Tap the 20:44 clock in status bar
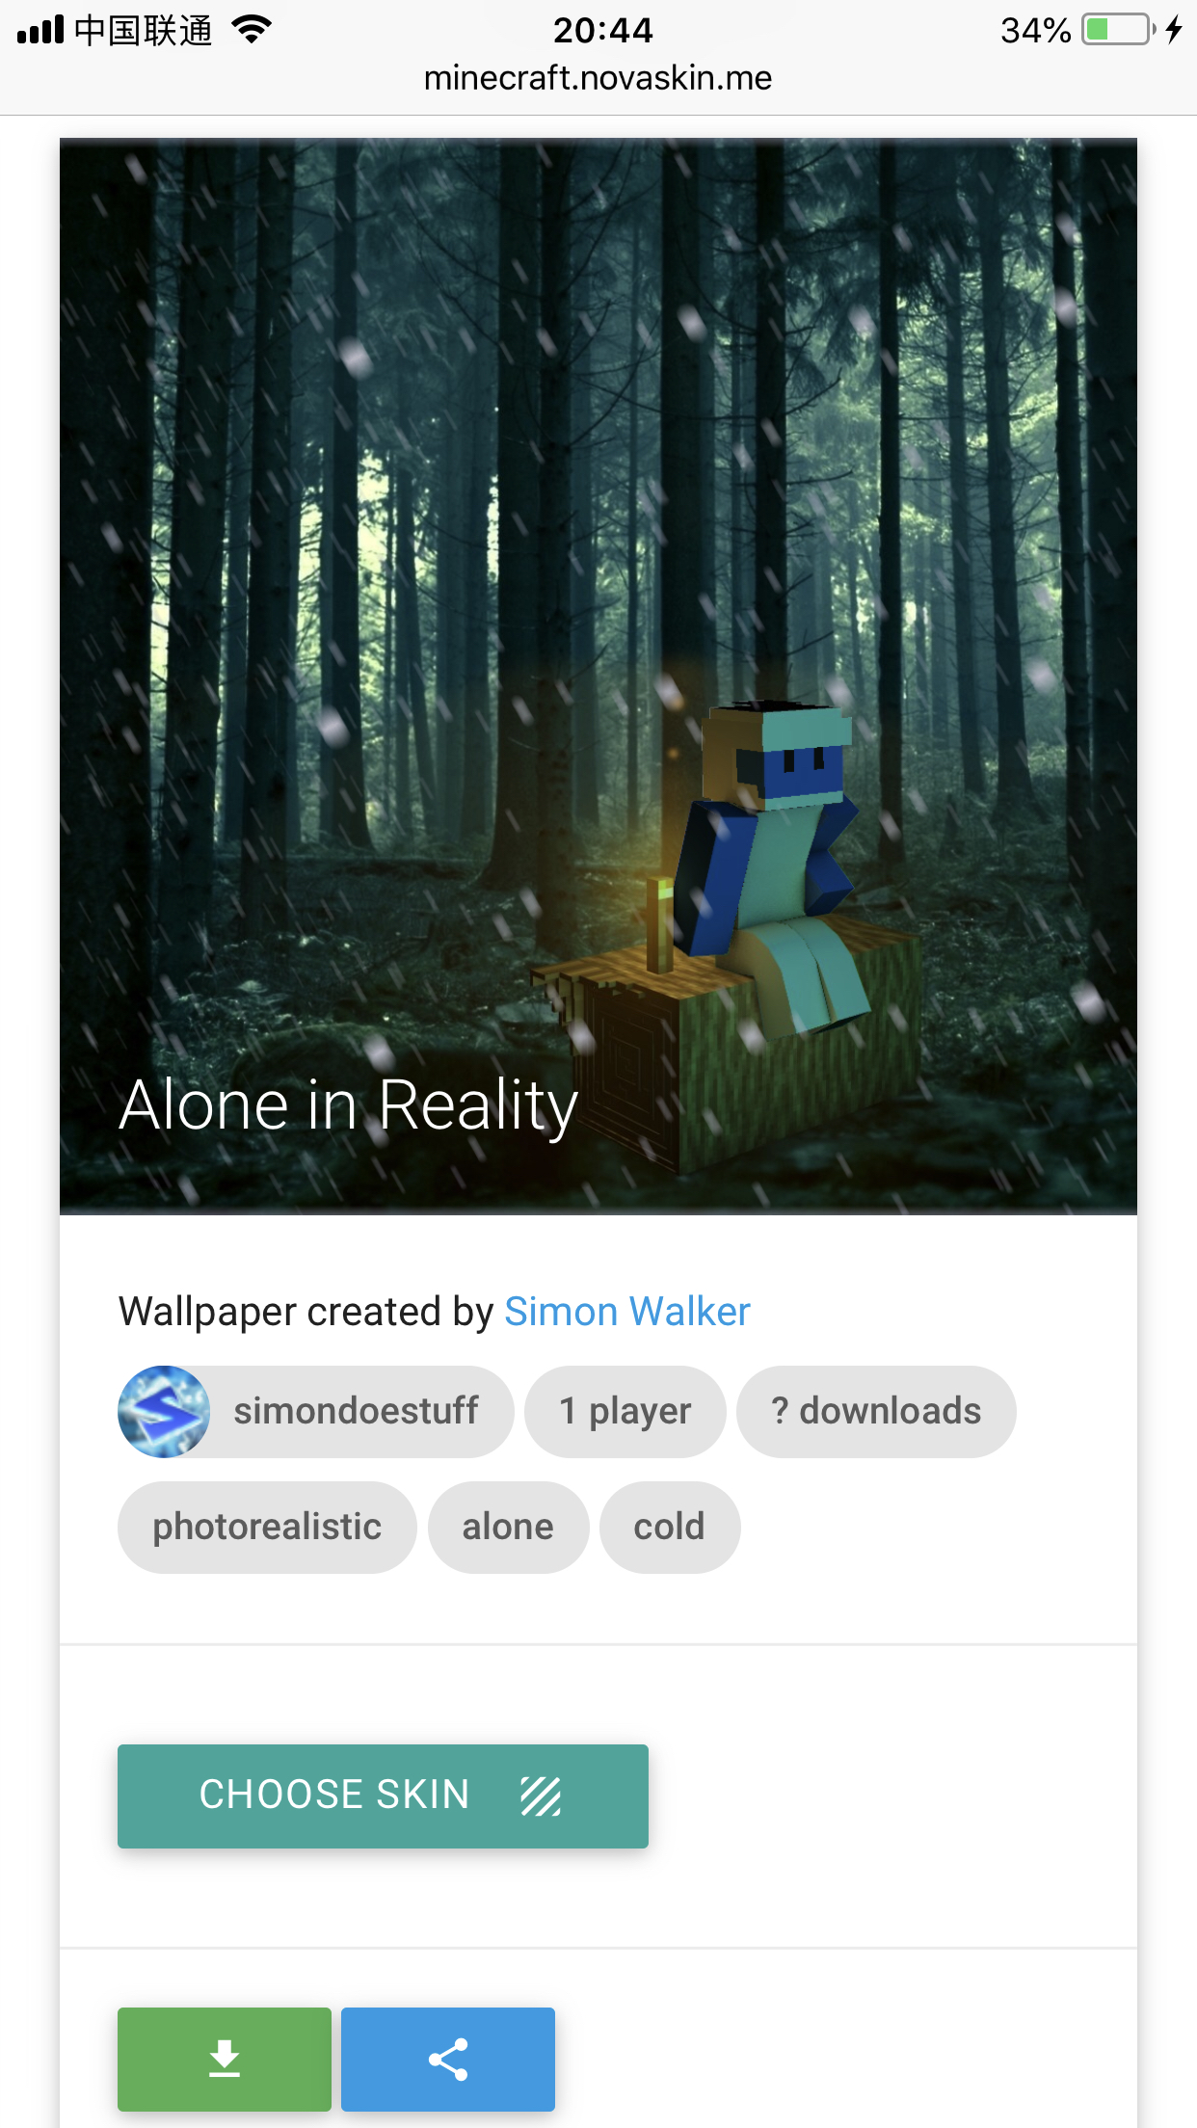Viewport: 1197px width, 2128px height. pos(603,30)
